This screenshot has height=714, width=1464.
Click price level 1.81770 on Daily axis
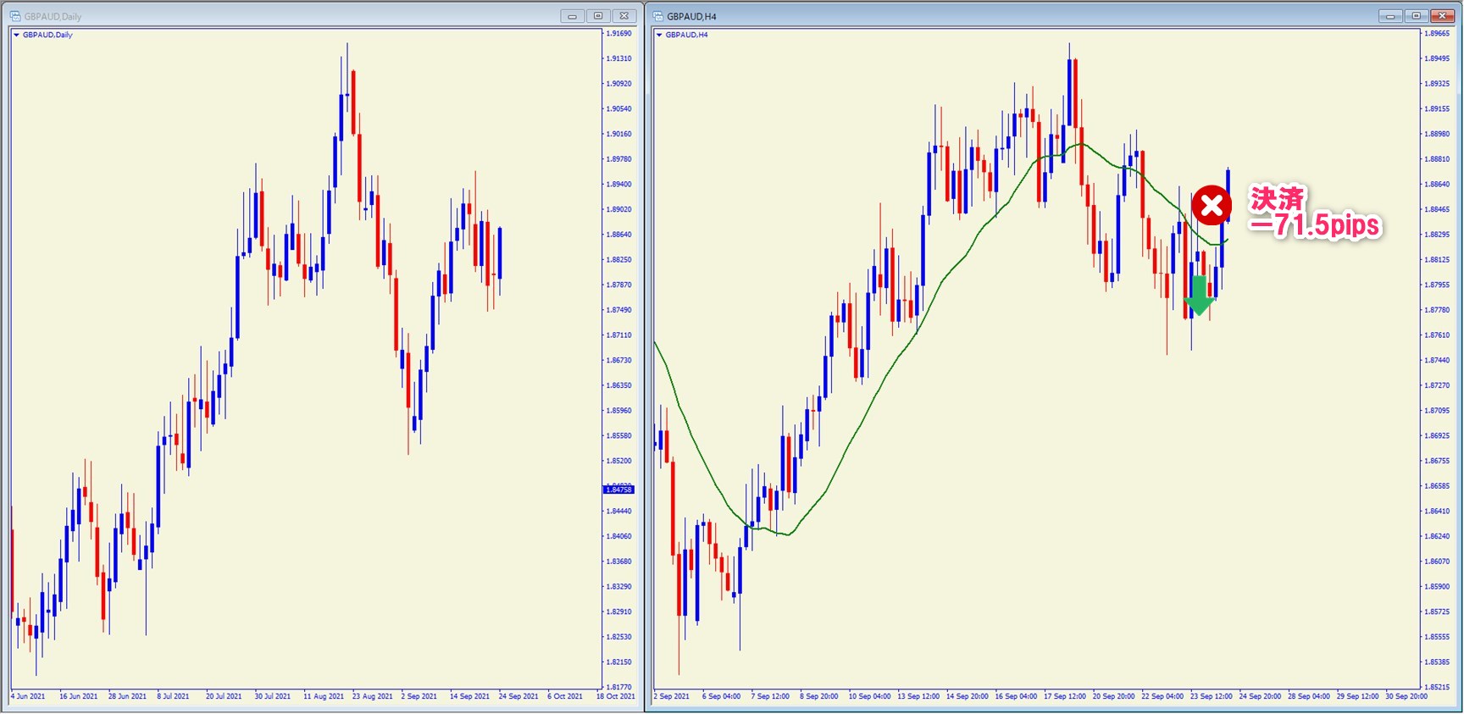click(619, 687)
